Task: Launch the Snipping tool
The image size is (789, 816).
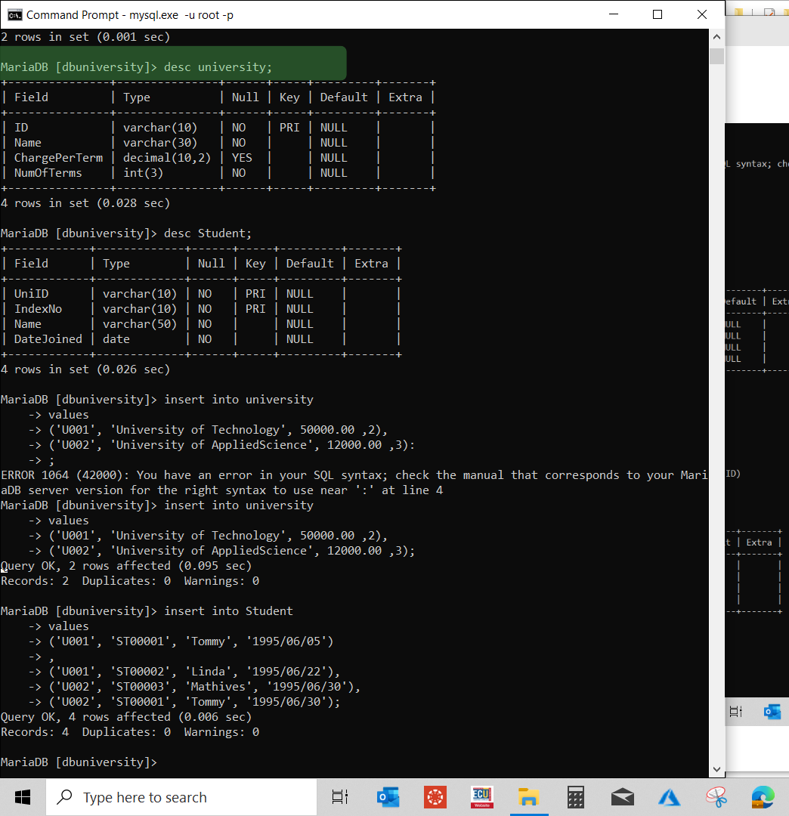Action: (716, 797)
